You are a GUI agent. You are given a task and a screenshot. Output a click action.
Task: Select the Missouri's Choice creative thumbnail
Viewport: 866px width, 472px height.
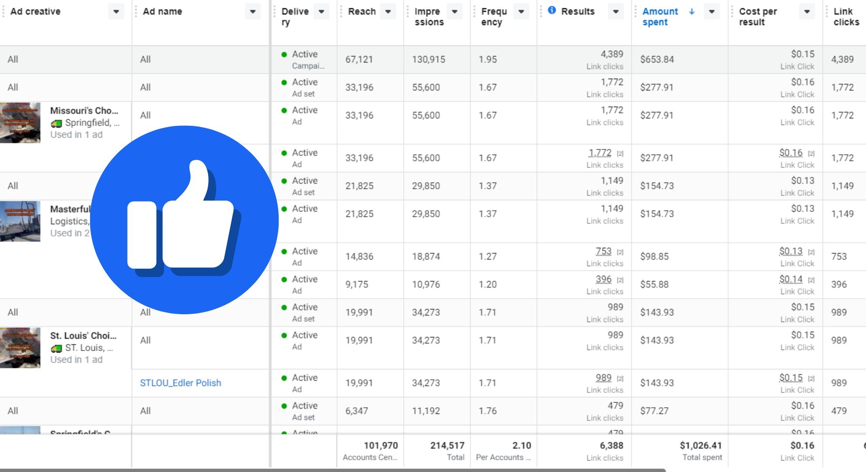coord(20,123)
